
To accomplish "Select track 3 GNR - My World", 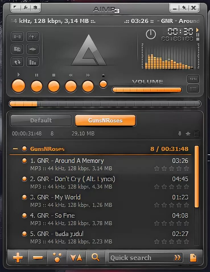I will tap(100, 201).
